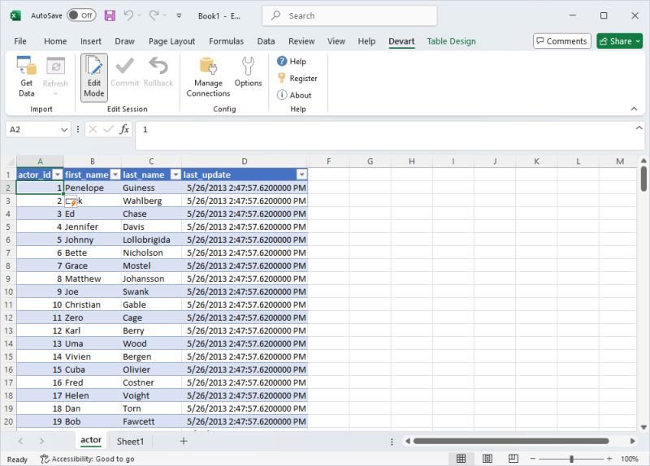Switch to the Home tab

55,41
